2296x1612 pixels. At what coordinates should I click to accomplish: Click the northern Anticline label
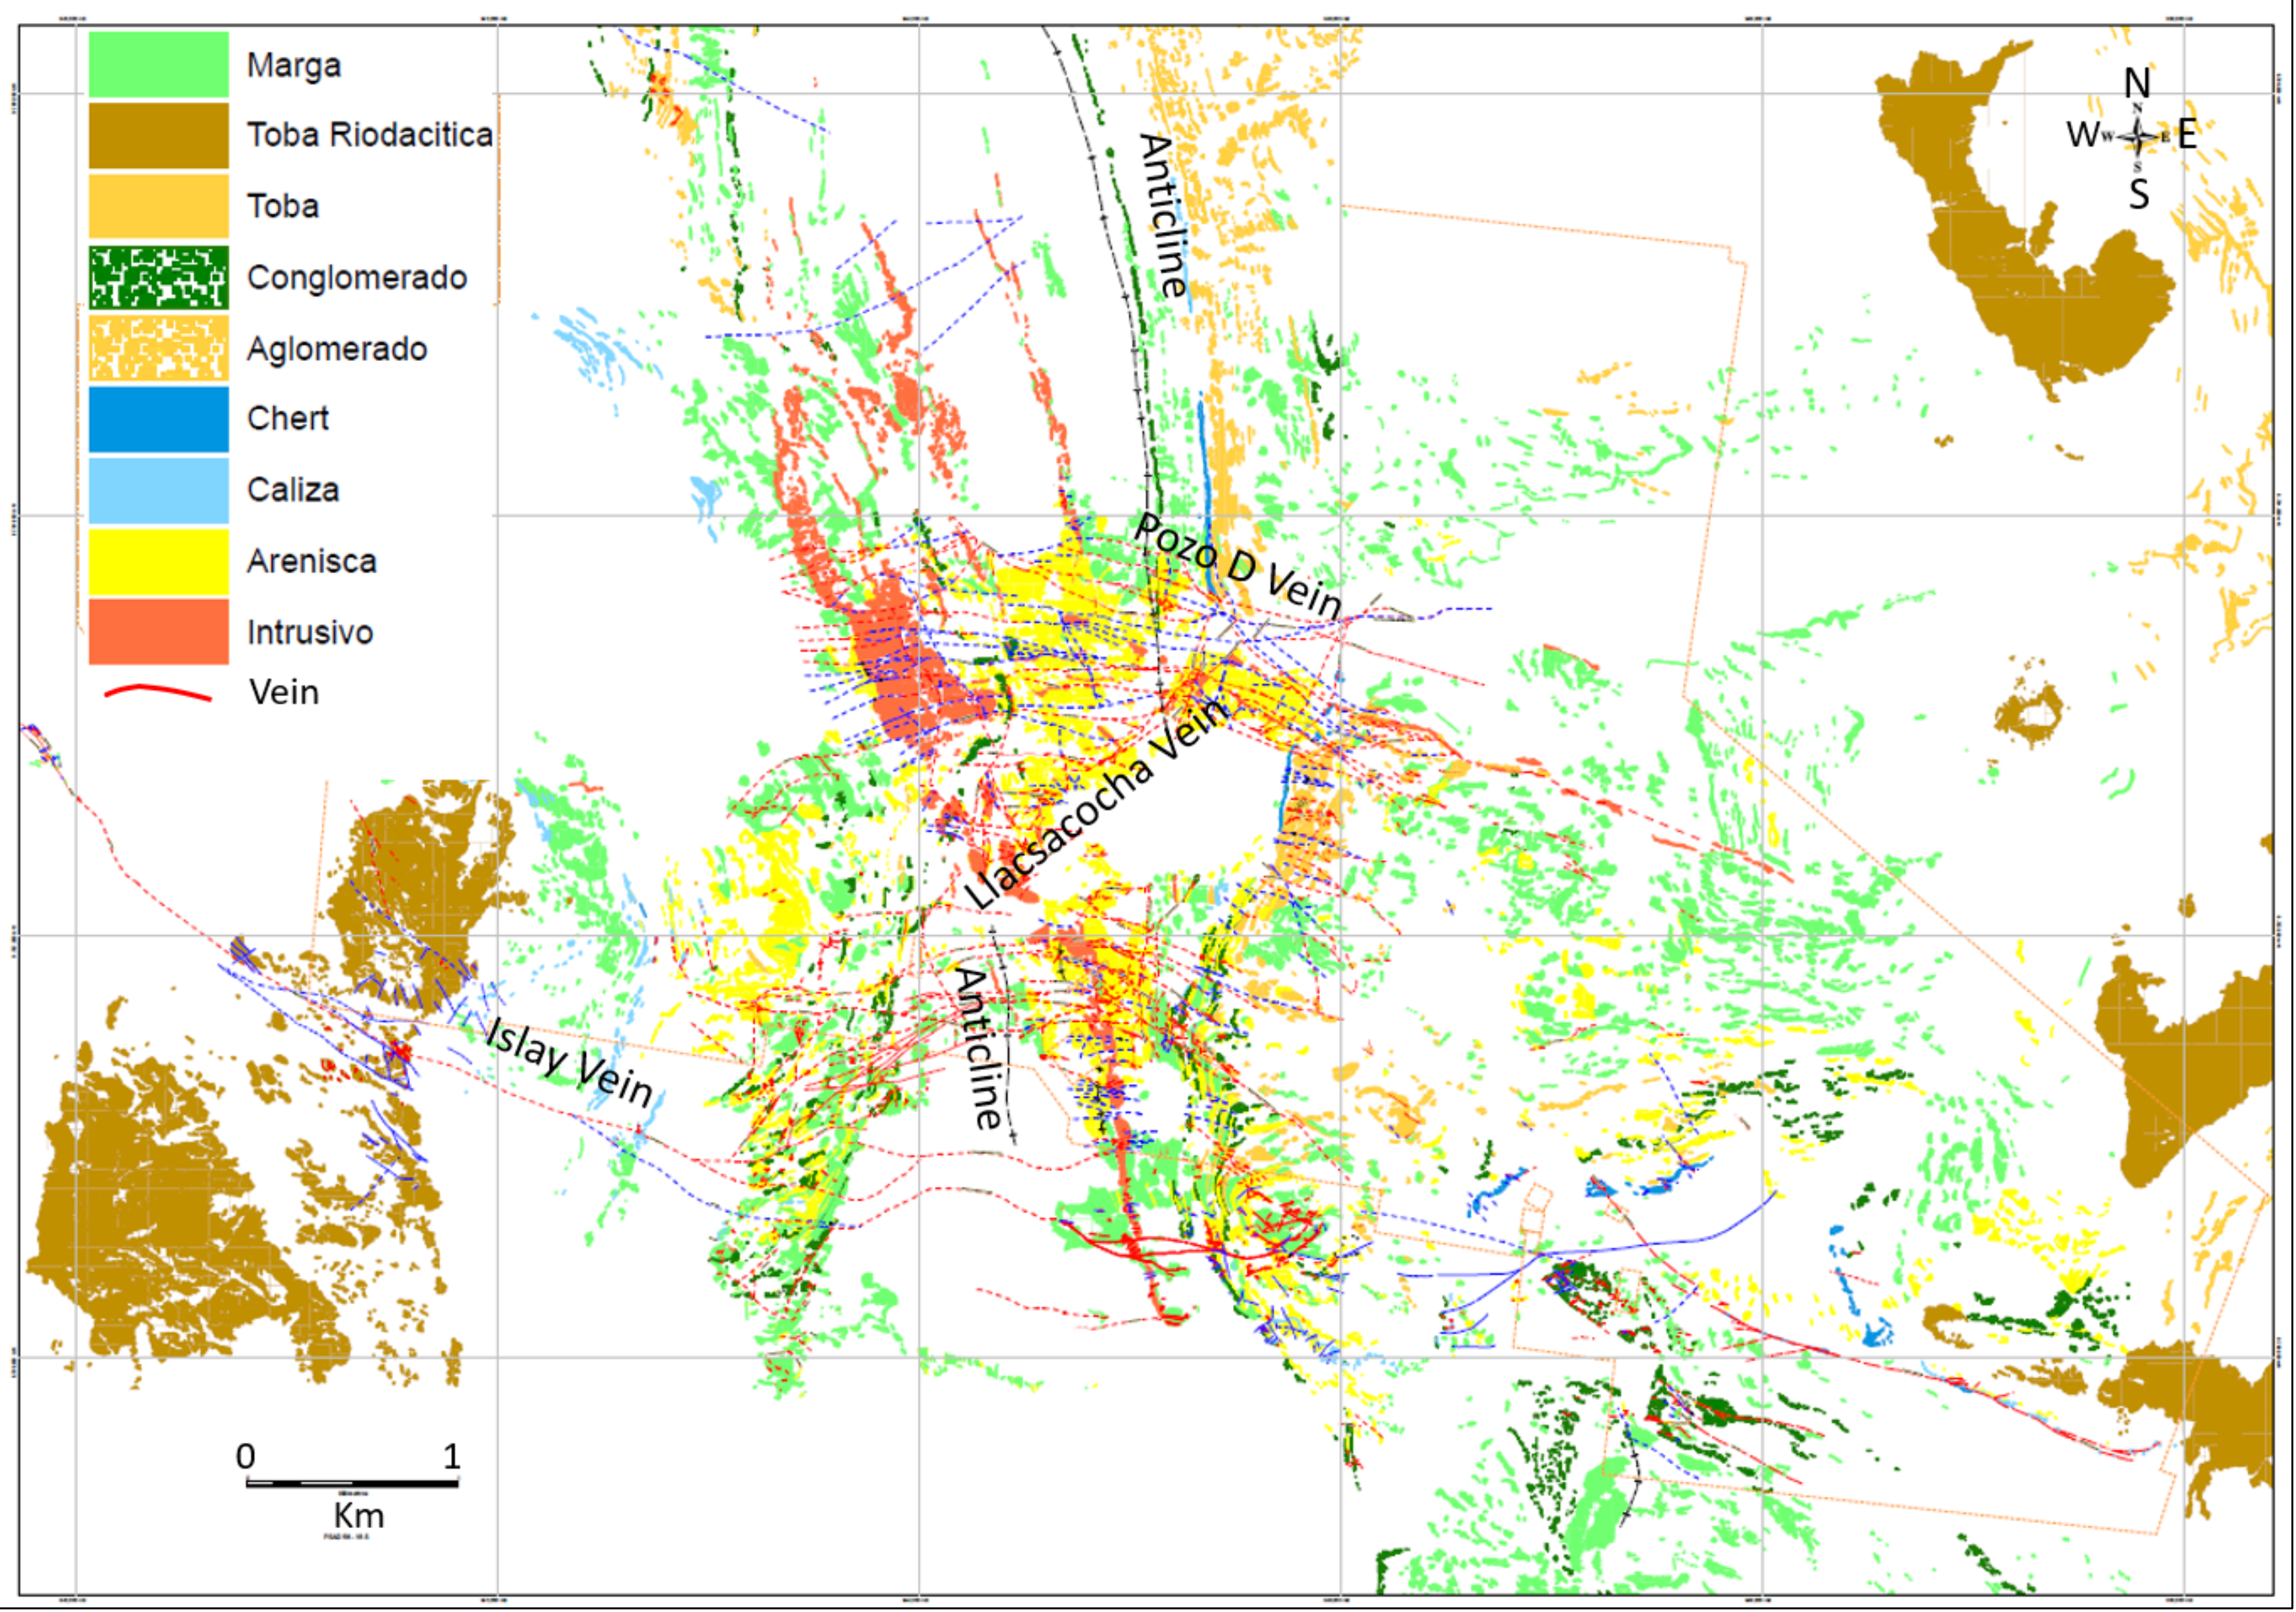[x=1164, y=216]
